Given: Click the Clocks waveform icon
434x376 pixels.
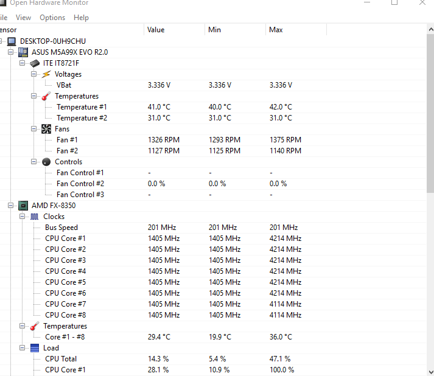Looking at the screenshot, I should click(35, 217).
